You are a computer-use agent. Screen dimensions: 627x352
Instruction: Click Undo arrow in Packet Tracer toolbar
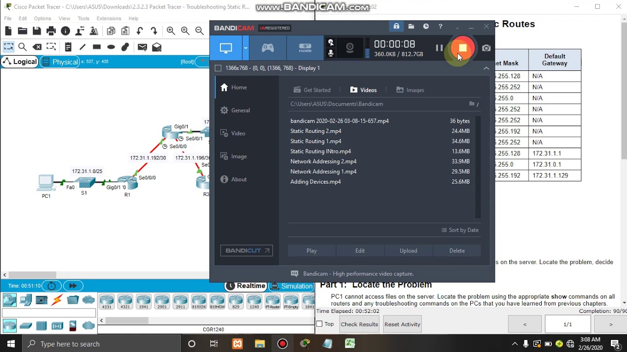140,31
